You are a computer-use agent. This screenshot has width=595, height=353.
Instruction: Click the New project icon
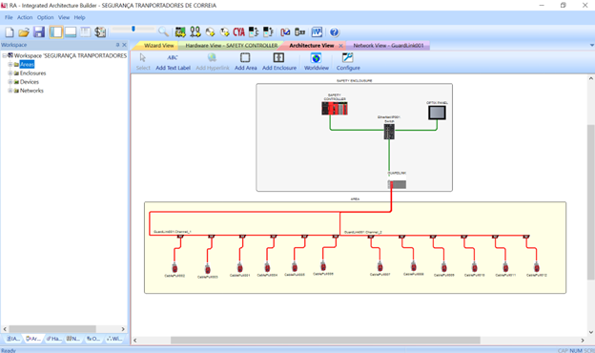(x=10, y=32)
